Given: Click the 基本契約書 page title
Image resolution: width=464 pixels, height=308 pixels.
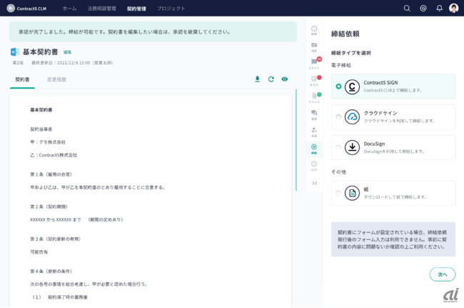Looking at the screenshot, I should [40, 52].
